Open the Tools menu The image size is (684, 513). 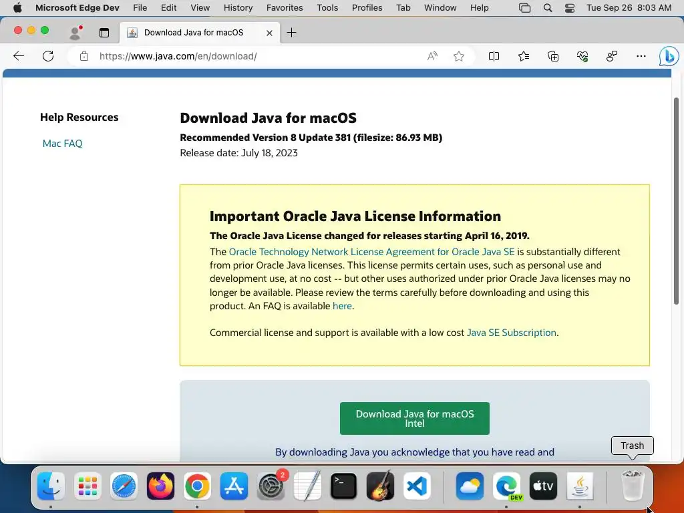[327, 7]
